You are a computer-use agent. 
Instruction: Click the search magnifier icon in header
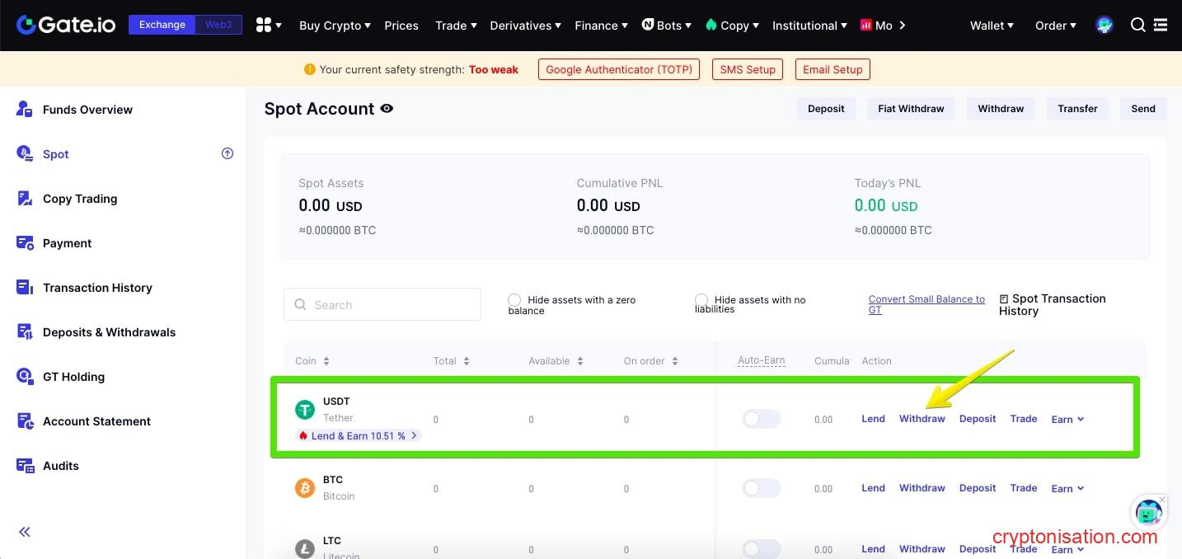coord(1137,25)
